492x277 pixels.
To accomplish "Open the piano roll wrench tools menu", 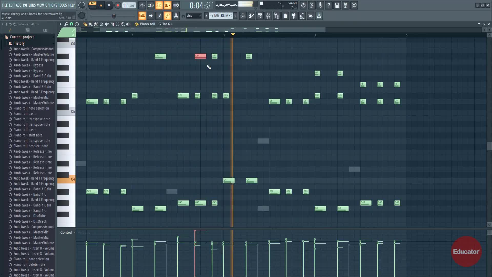I will tap(66, 24).
